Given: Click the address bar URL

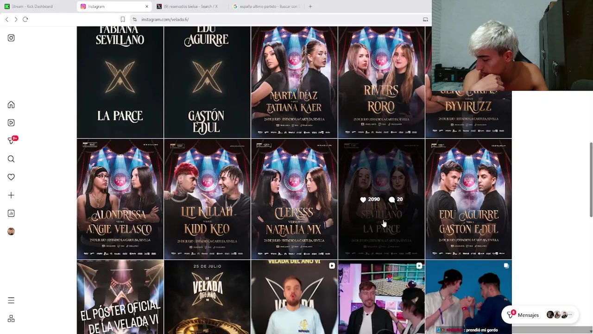Looking at the screenshot, I should [x=165, y=19].
